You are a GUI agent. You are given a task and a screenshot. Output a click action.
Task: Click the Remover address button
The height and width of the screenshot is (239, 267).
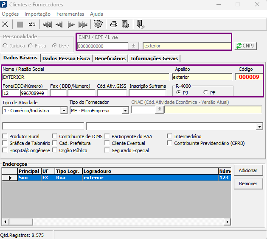pos(248,183)
